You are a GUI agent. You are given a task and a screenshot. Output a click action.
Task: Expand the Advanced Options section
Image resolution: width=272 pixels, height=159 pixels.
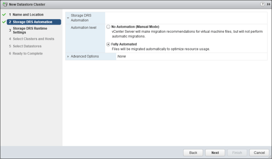coord(68,57)
